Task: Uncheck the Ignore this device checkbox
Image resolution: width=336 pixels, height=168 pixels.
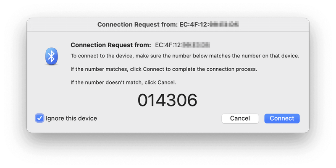Action: (39, 118)
